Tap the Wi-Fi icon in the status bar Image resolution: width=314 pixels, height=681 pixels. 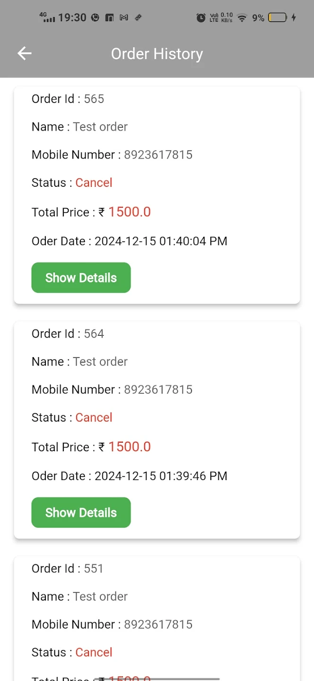click(242, 18)
